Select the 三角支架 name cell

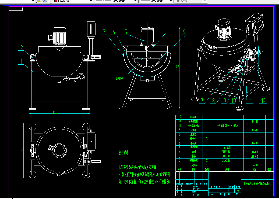[193, 165]
